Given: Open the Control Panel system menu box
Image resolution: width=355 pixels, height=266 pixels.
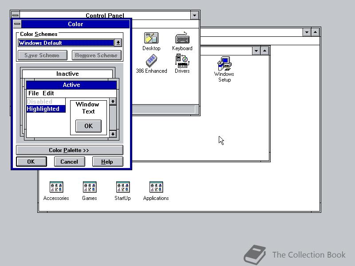Looking at the screenshot, I should (16, 15).
